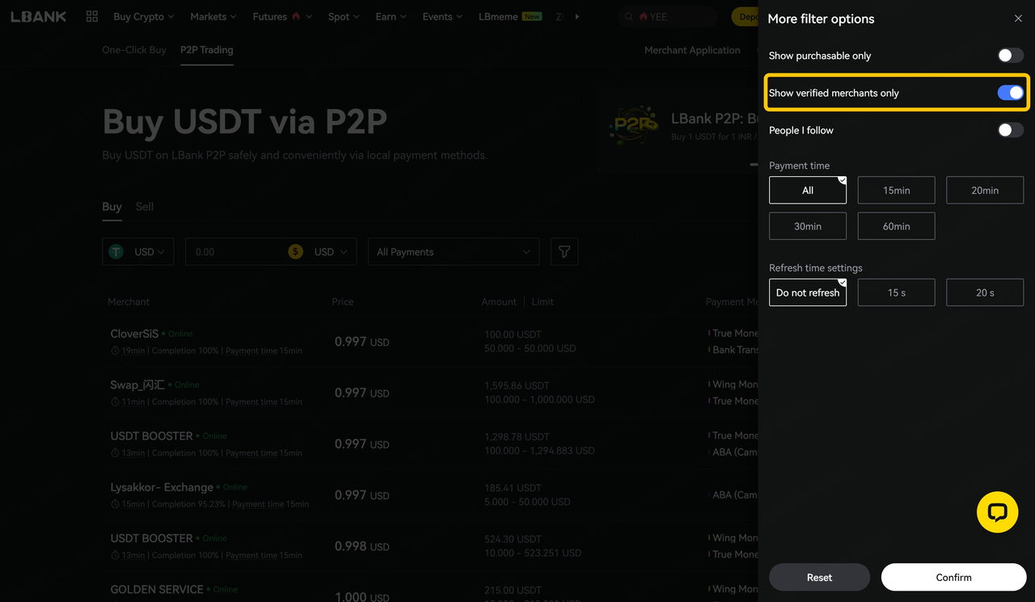This screenshot has width=1035, height=602.
Task: Select 30min payment time option
Action: 807,226
